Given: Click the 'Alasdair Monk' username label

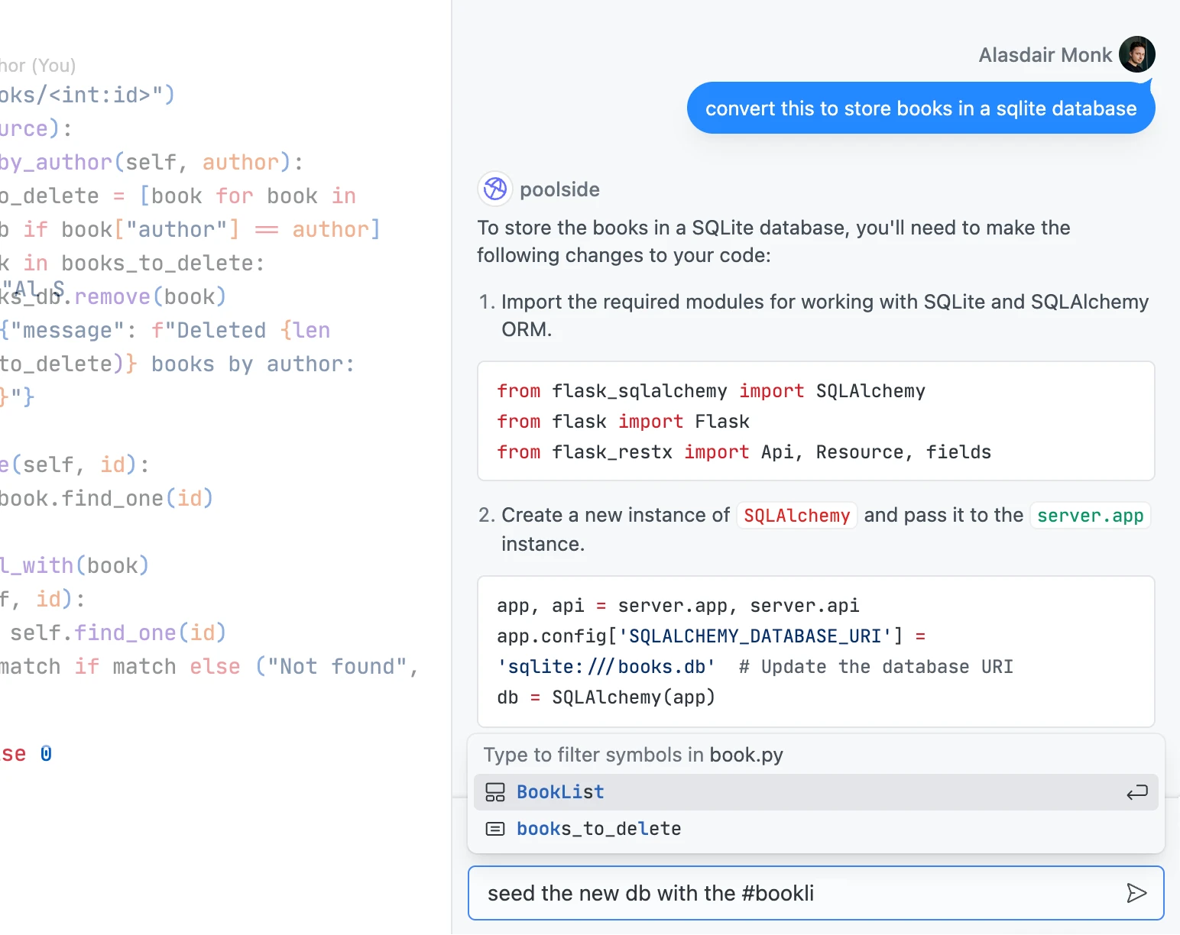Looking at the screenshot, I should (x=1045, y=55).
